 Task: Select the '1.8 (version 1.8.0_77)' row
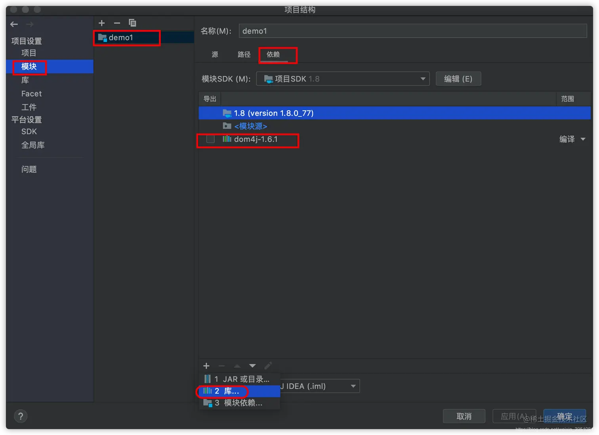click(x=395, y=113)
